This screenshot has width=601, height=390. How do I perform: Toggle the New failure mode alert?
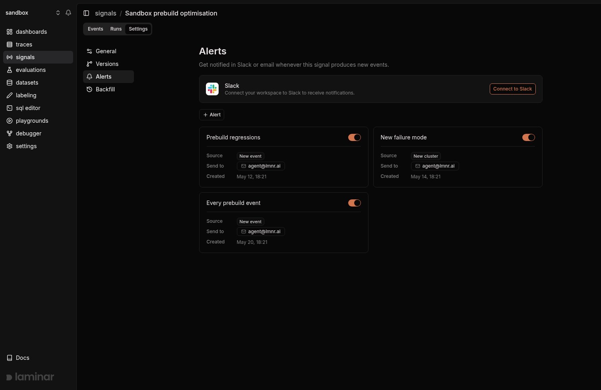click(x=529, y=137)
